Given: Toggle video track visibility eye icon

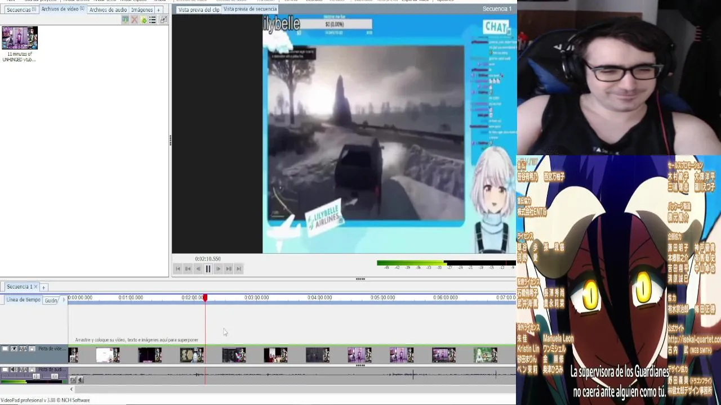Looking at the screenshot, I should (x=14, y=349).
